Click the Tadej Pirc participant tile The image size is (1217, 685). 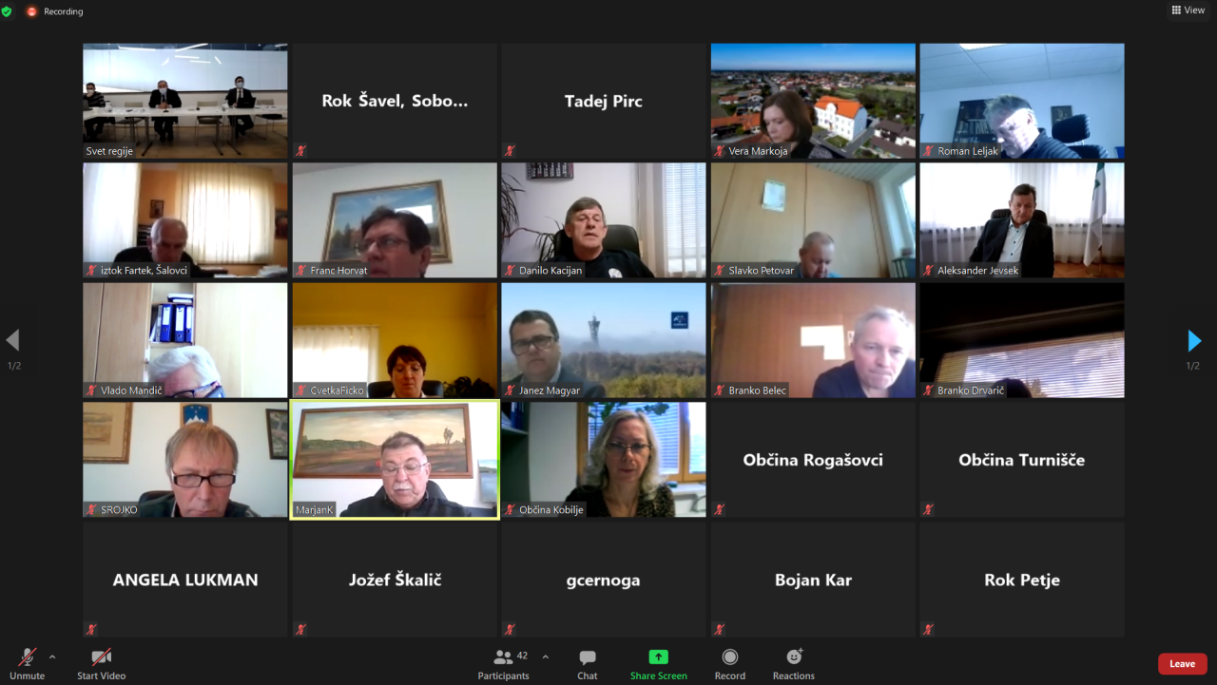coord(604,101)
